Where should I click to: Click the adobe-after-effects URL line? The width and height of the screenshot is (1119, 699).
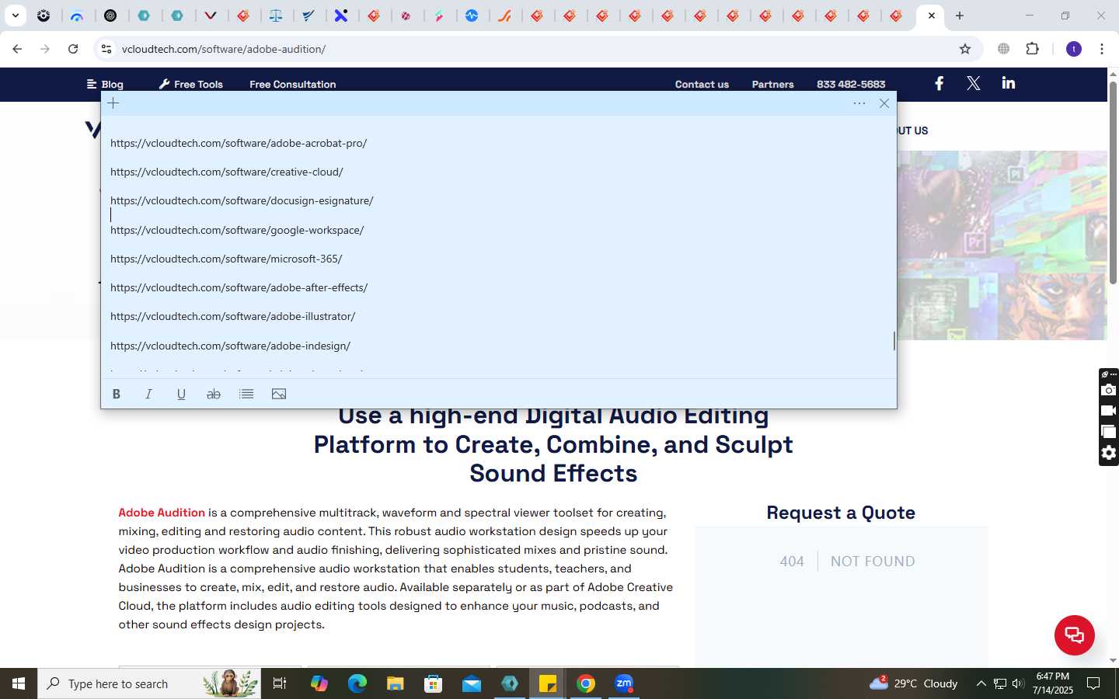239,287
